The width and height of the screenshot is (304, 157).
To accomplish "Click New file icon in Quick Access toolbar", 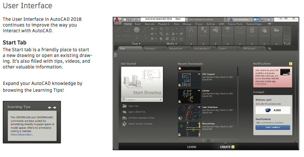I will coord(125,19).
